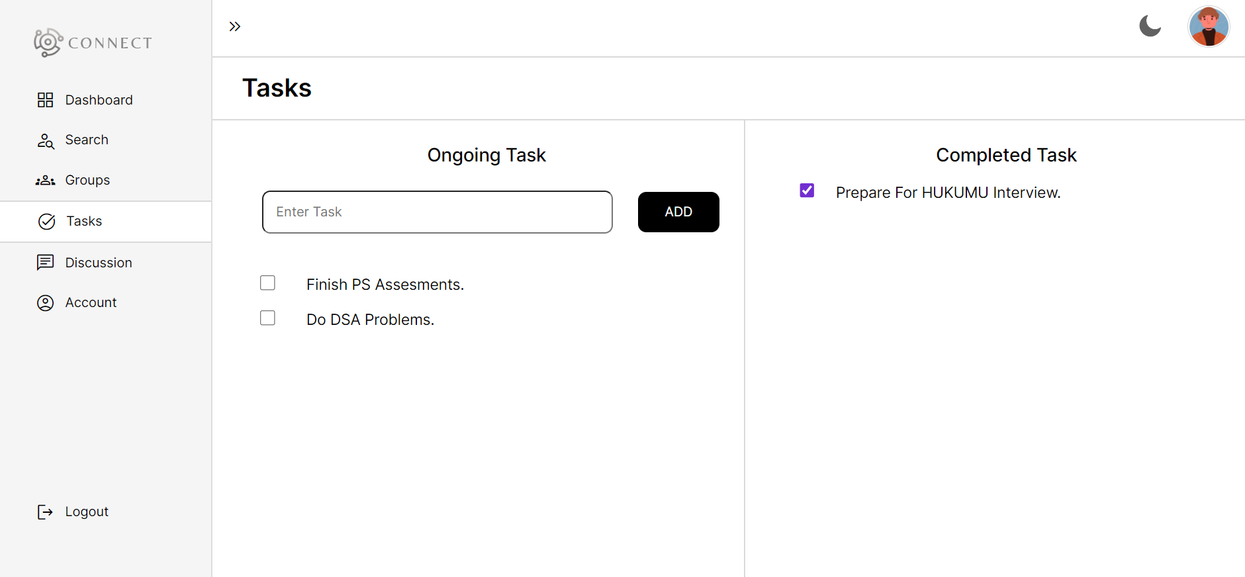Check off the Finish PS Assesments task
1245x577 pixels.
coord(267,283)
